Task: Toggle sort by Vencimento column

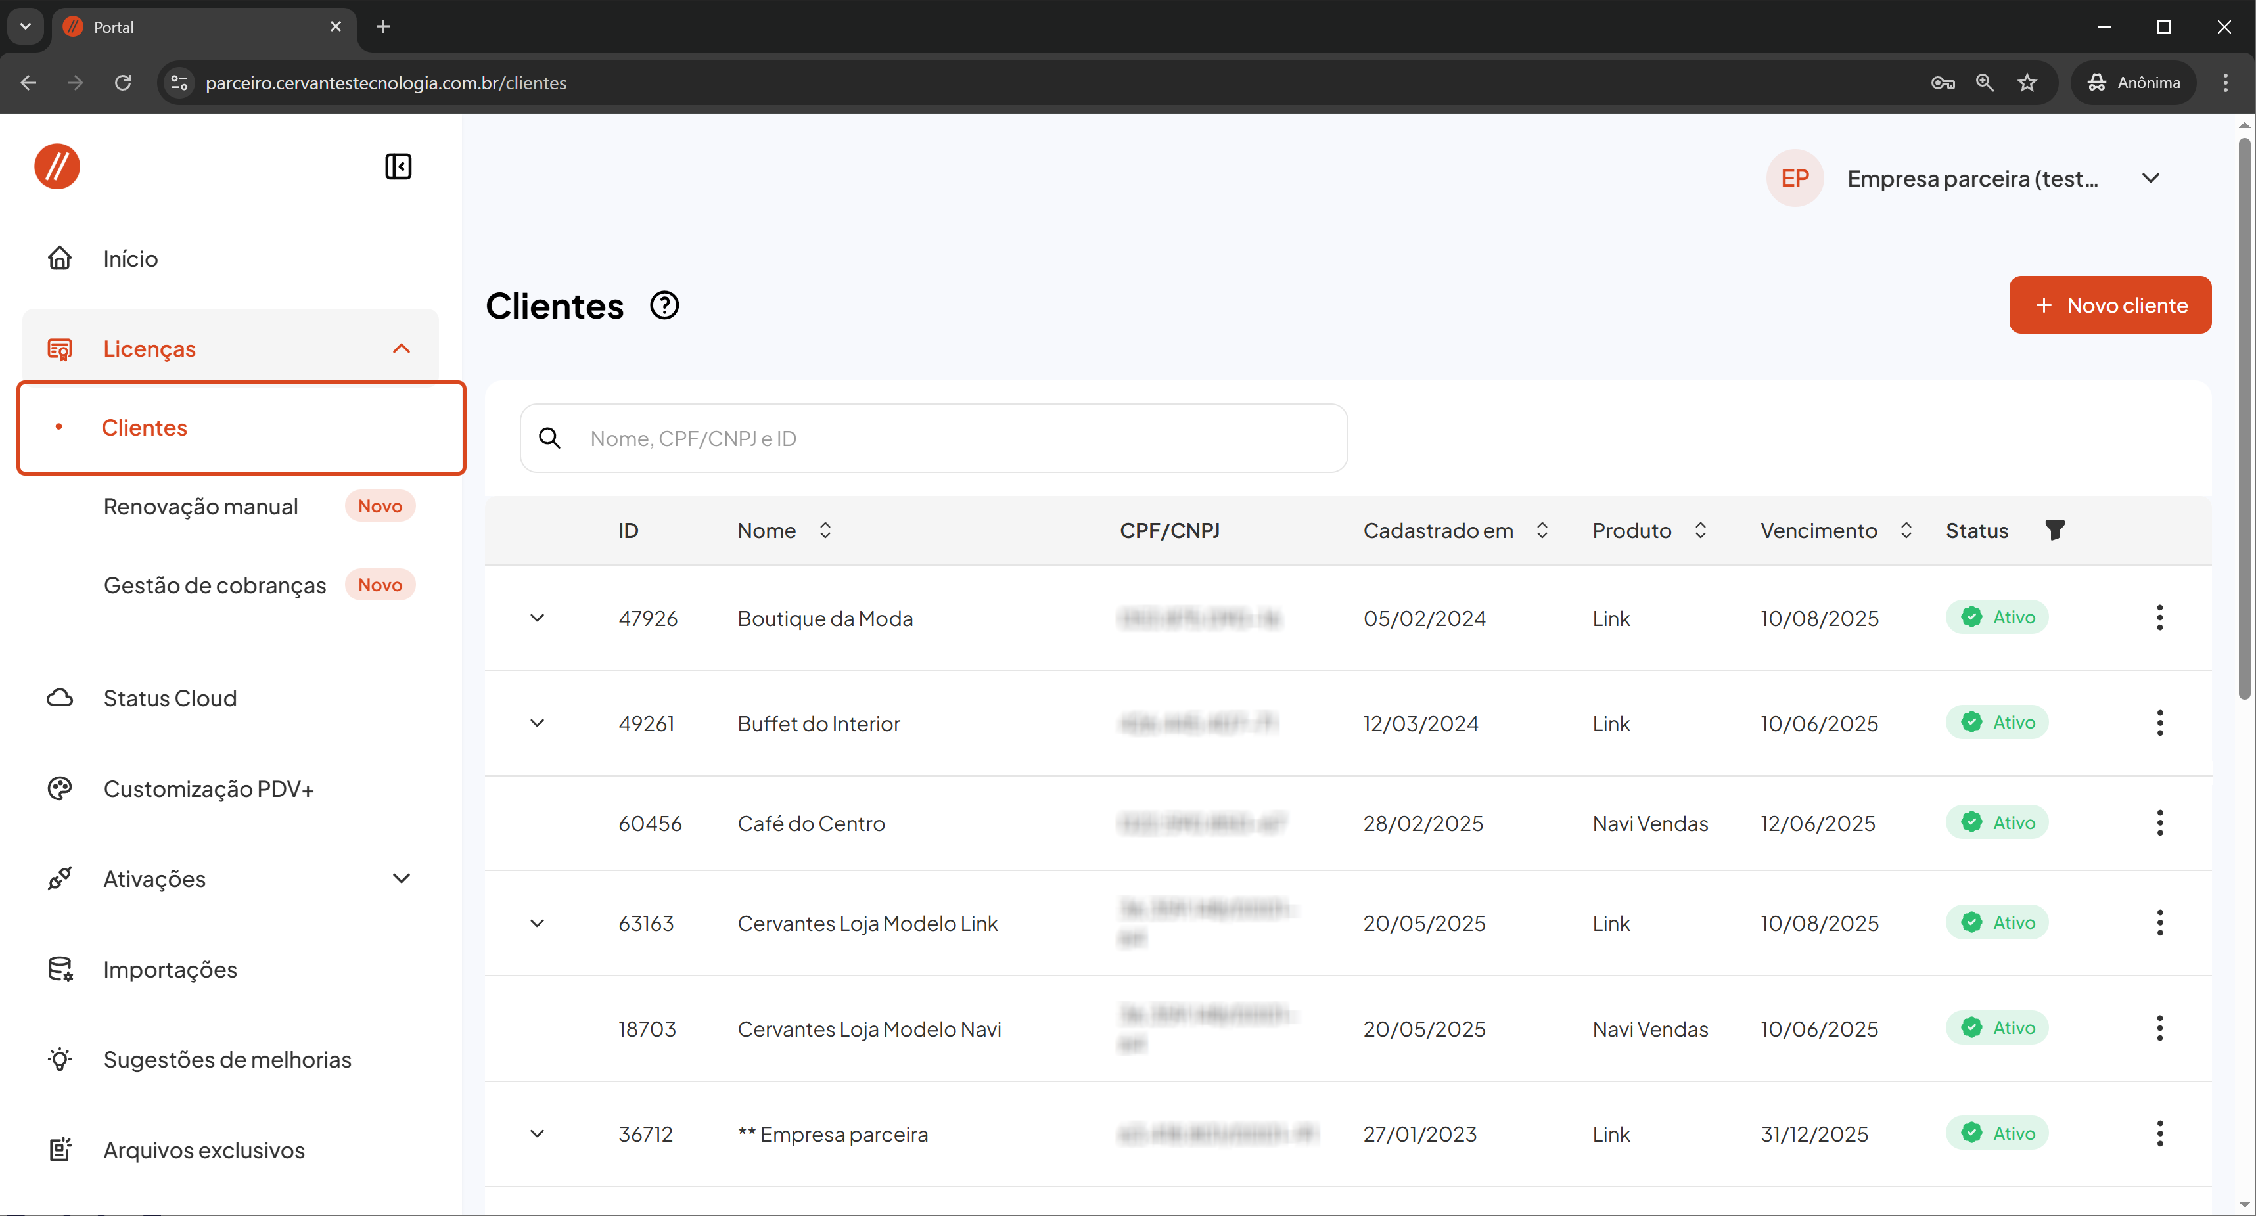Action: pos(1905,529)
